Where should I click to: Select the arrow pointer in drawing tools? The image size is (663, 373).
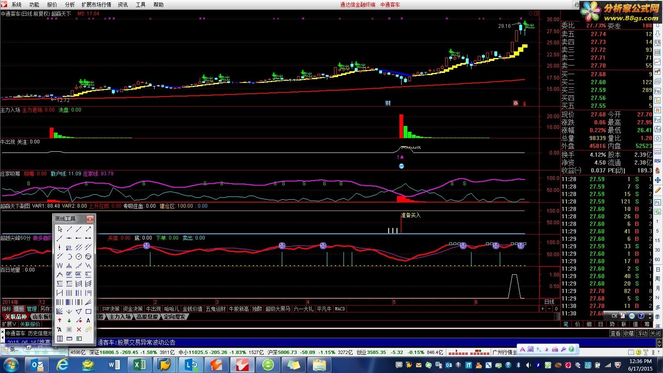(x=60, y=229)
